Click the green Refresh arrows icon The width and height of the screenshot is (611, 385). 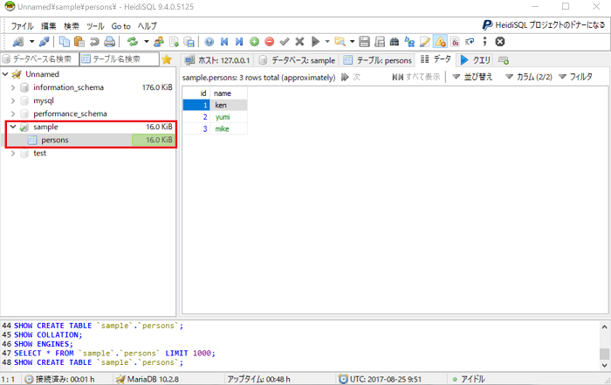(133, 42)
